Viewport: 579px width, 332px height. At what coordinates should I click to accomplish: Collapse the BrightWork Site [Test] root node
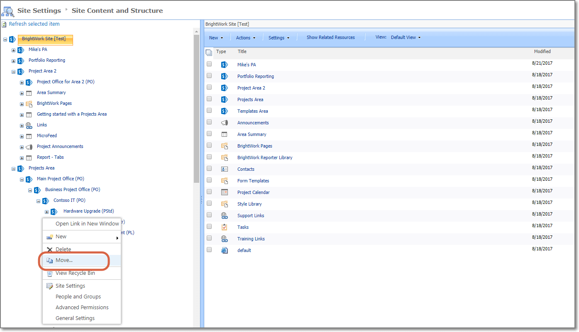pyautogui.click(x=5, y=40)
